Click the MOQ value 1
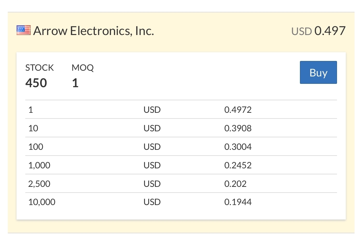Screen dimensions: 363x234 75,83
